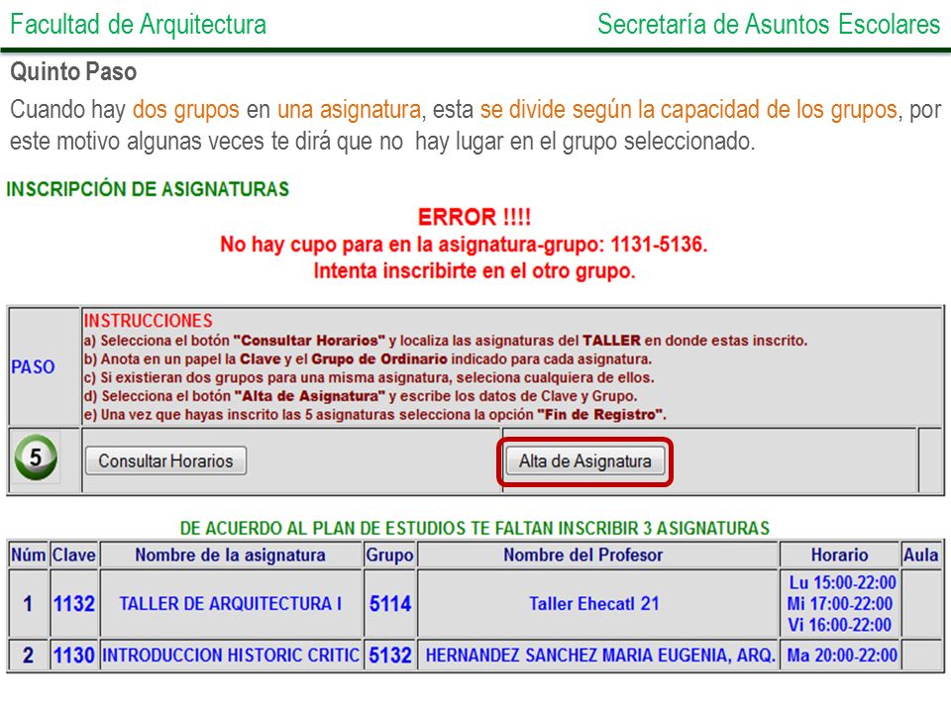Click the Consultar Horarios button
The image size is (951, 713).
[x=165, y=460]
